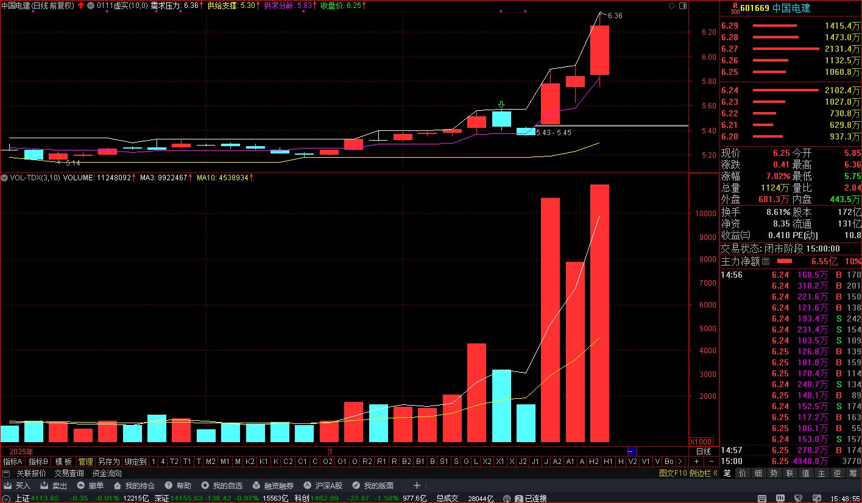Image resolution: width=862 pixels, height=503 pixels.
Task: Open 交易查询 (Trade query)
Action: pyautogui.click(x=69, y=473)
